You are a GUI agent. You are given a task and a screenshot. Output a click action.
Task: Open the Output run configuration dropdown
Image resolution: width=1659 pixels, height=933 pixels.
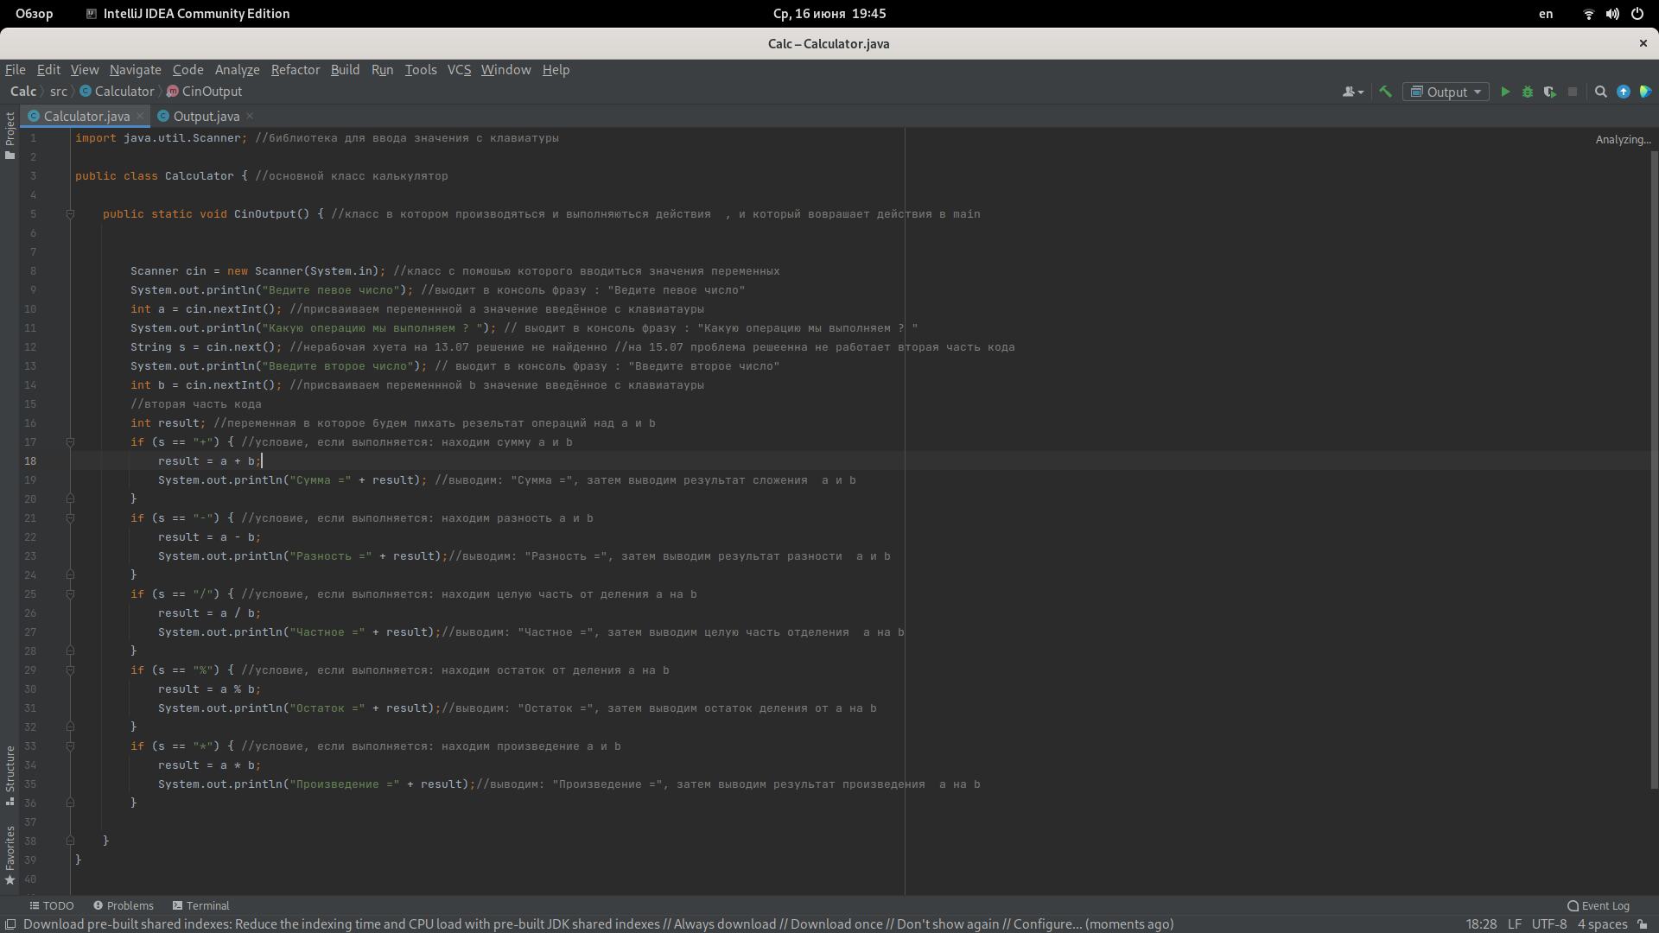pyautogui.click(x=1446, y=92)
